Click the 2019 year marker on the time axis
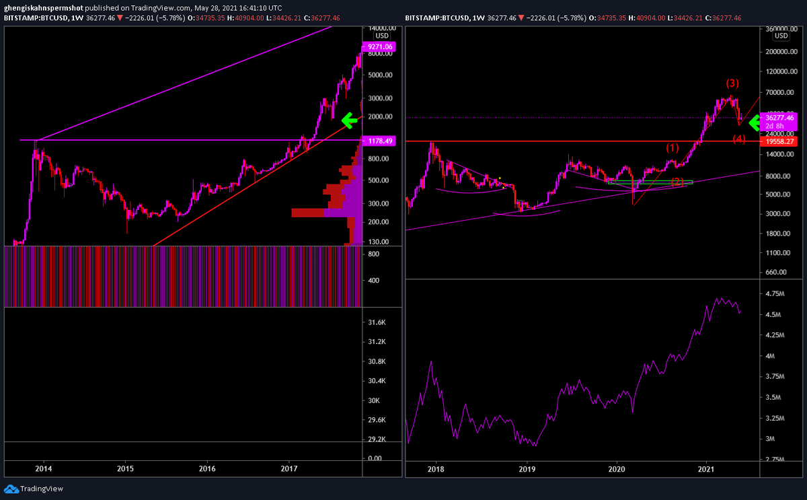The height and width of the screenshot is (500, 807). 526,468
